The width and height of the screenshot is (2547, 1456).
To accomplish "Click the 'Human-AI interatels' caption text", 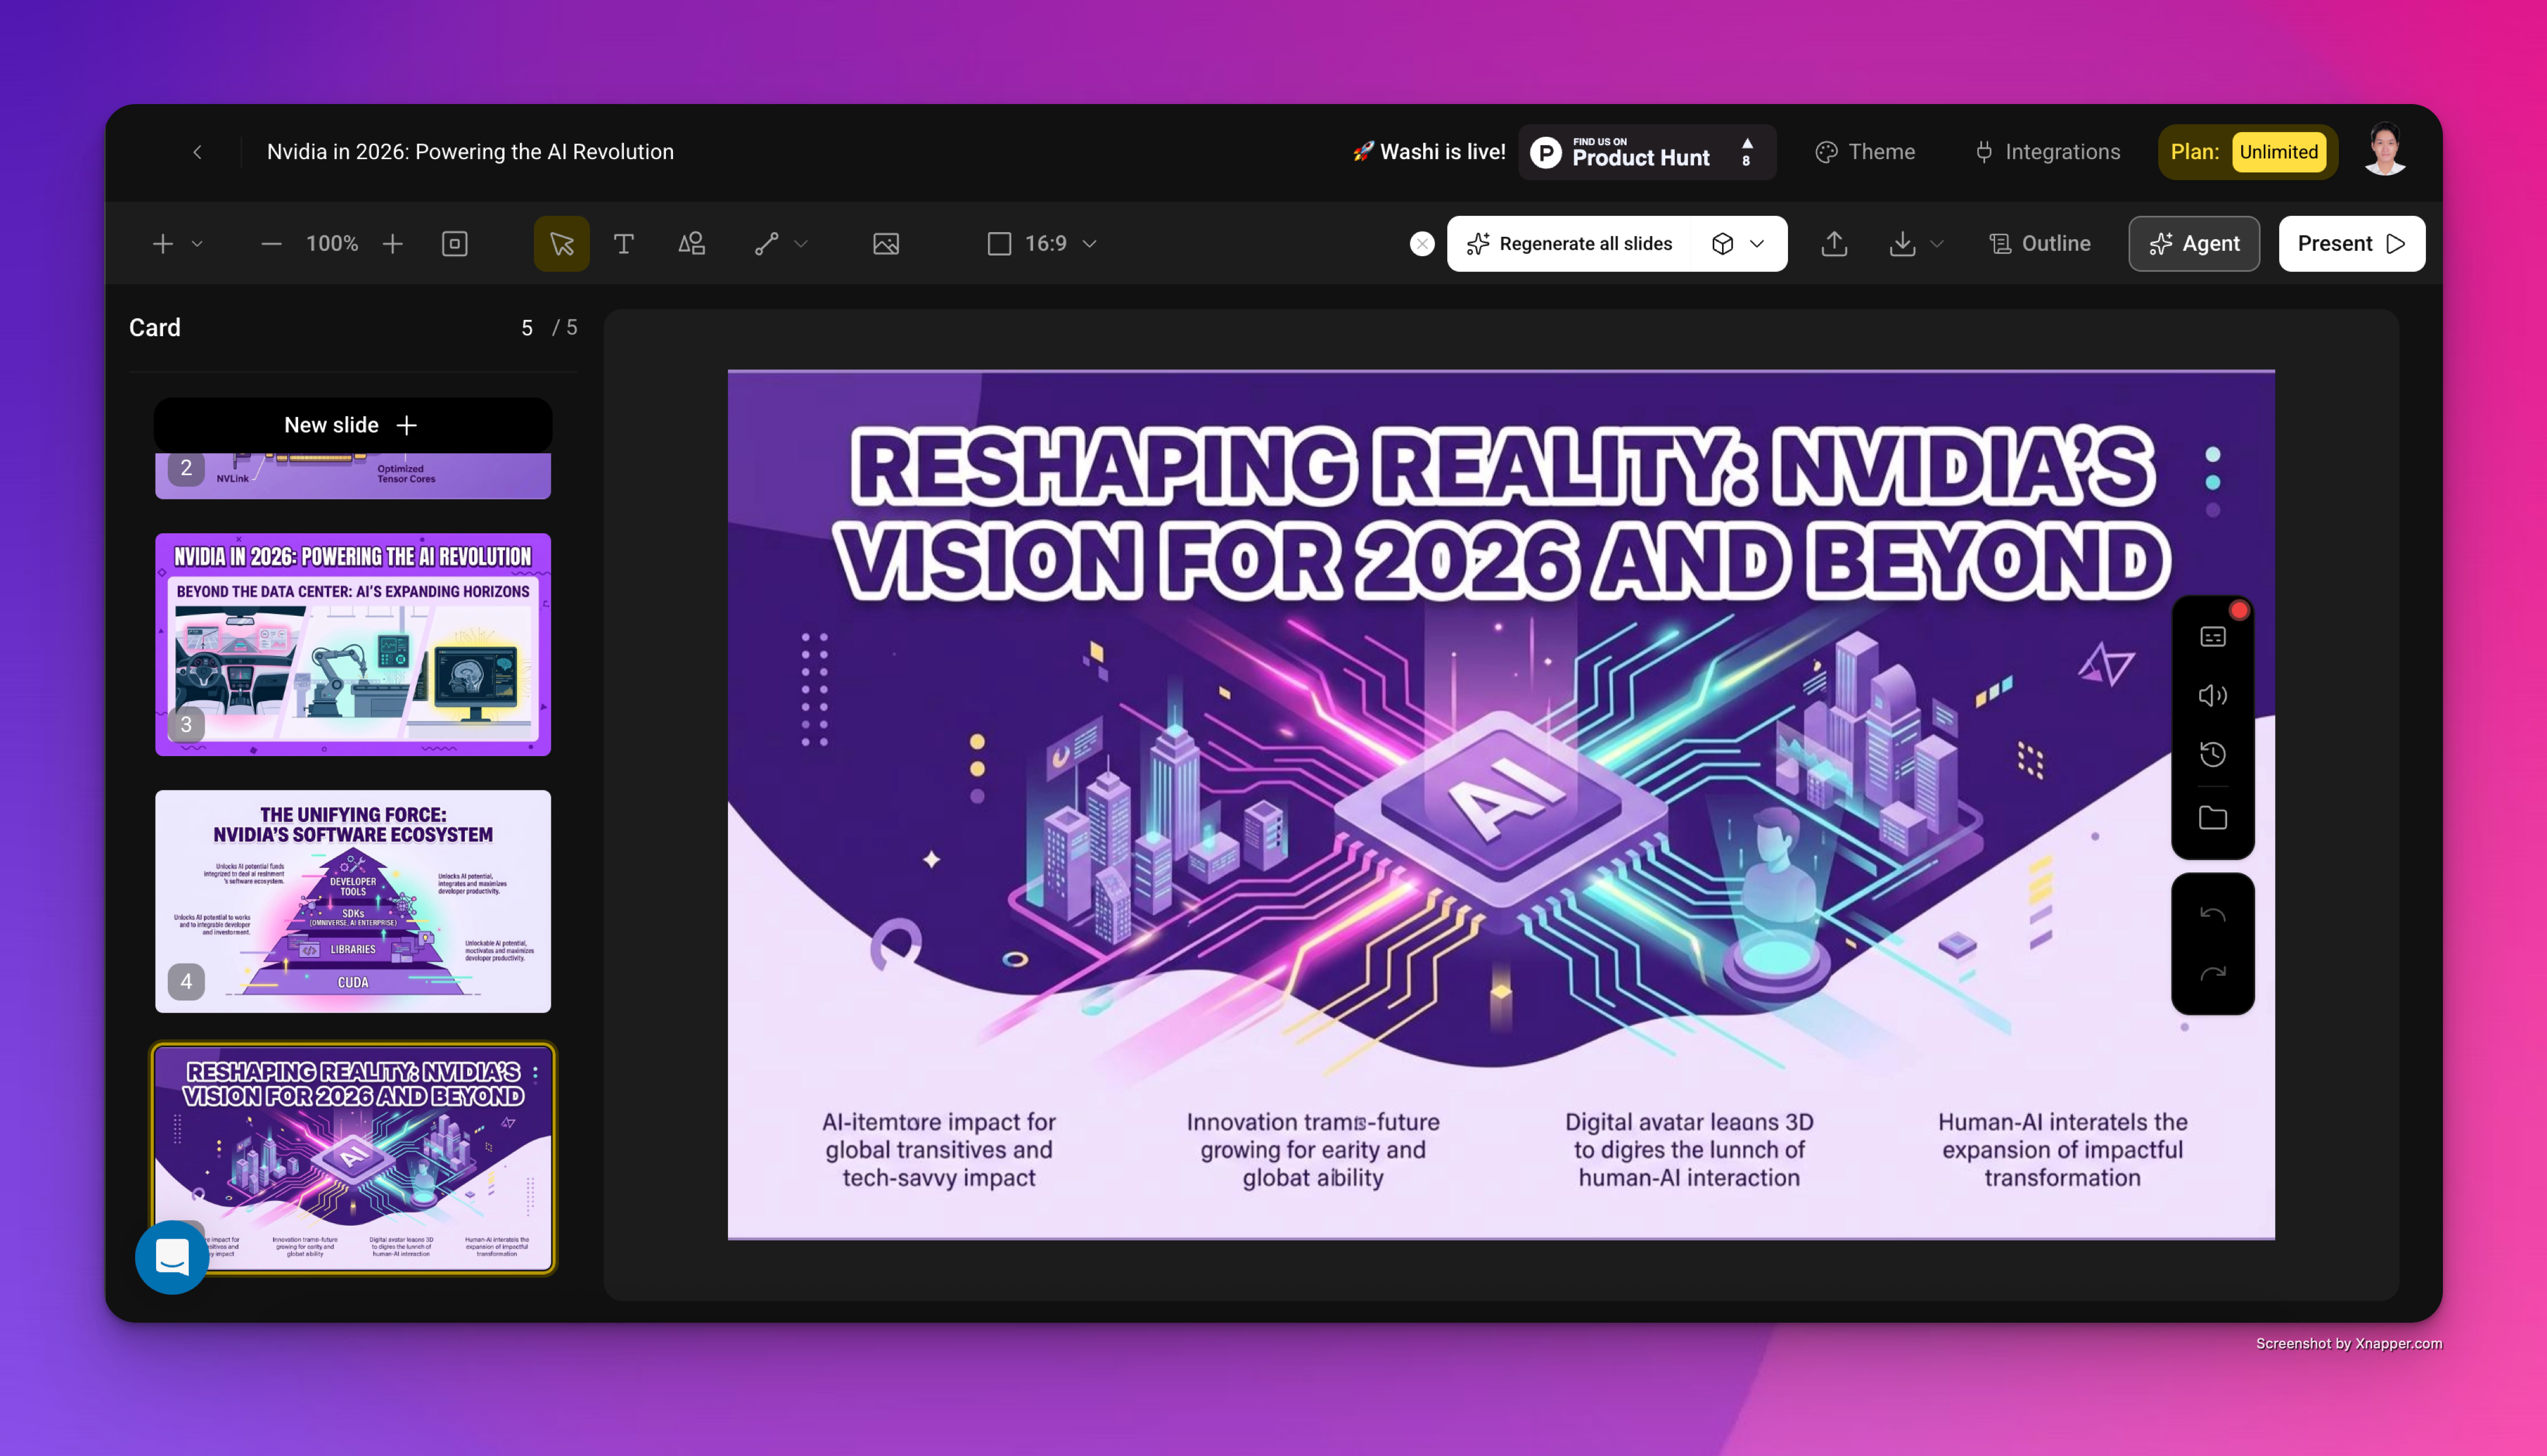I will click(x=2062, y=1150).
